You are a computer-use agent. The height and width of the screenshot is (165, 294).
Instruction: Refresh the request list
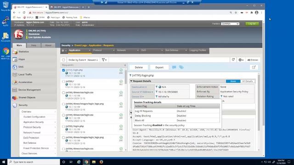[233, 60]
